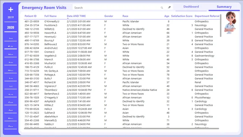Sort by the Gender column header
This screenshot has width=243, height=137.
(x=109, y=16)
